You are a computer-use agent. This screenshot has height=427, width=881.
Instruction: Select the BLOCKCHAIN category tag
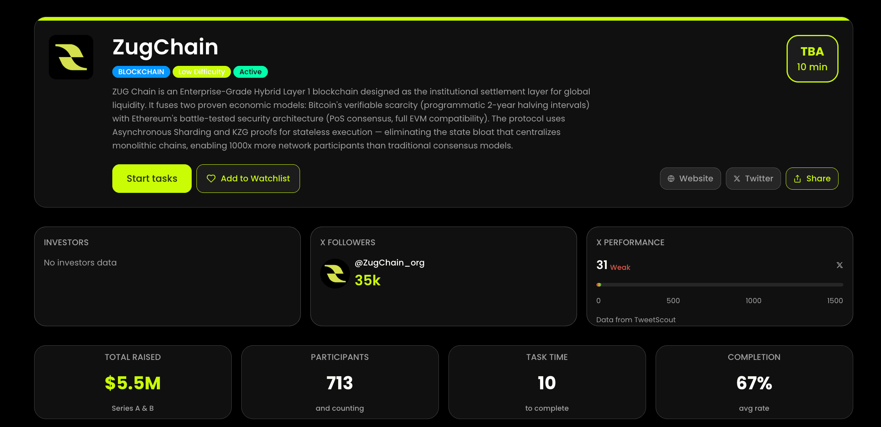coord(141,72)
